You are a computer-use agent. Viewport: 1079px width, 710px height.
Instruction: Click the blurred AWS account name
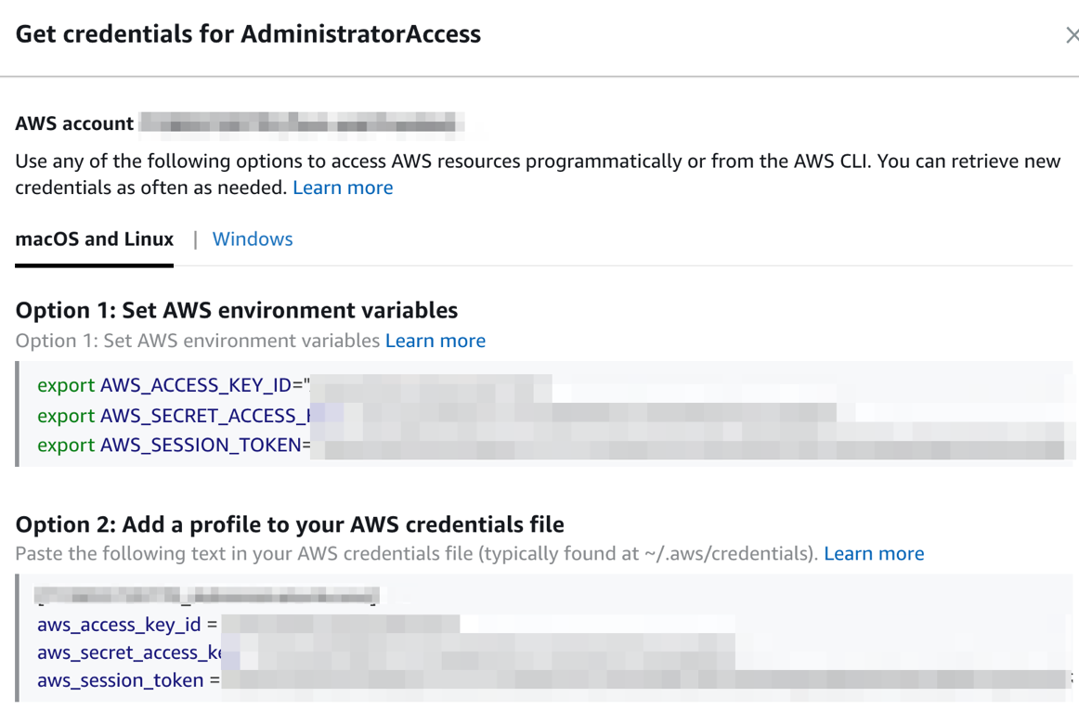pos(302,123)
